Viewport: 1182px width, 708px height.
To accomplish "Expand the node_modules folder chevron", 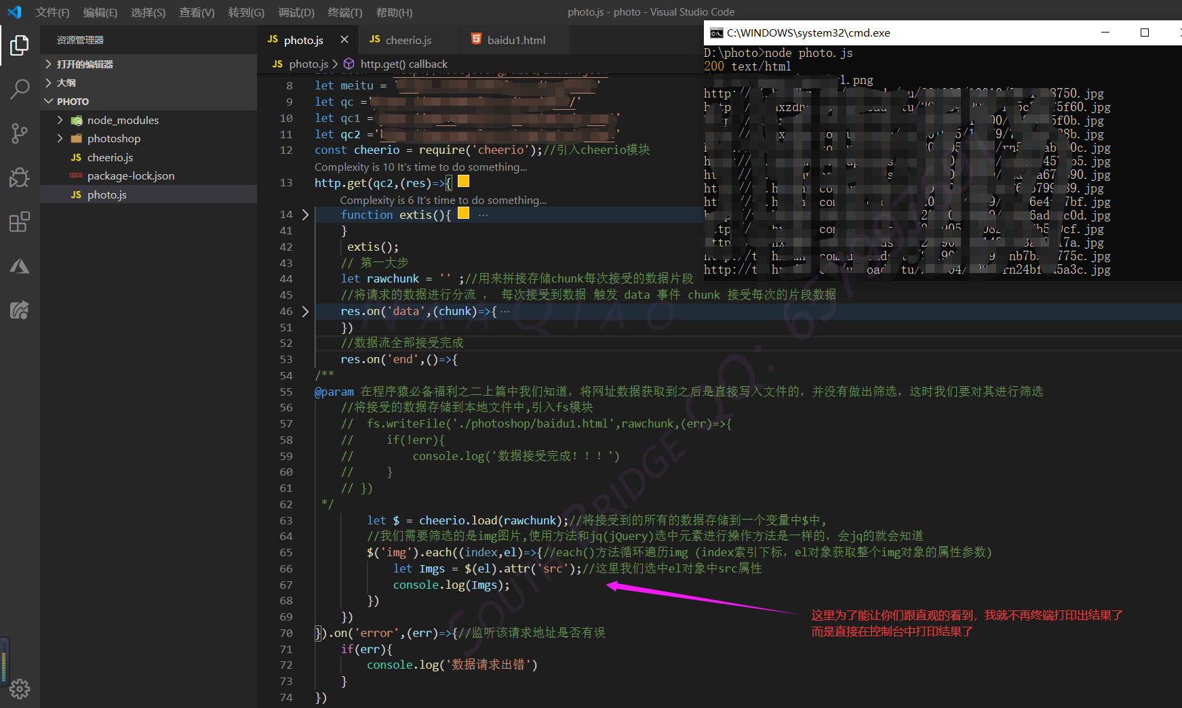I will [60, 120].
